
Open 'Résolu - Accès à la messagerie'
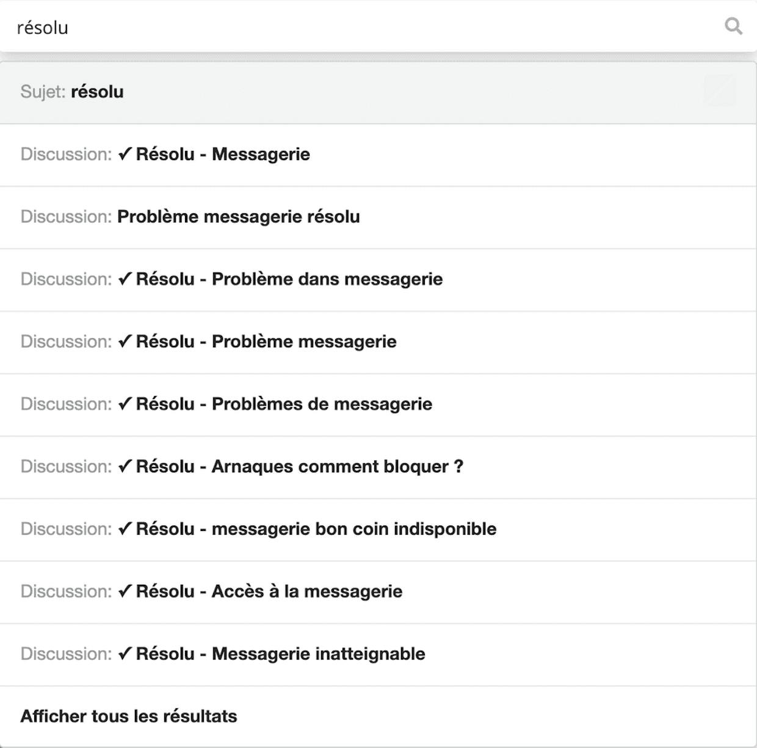click(378, 592)
